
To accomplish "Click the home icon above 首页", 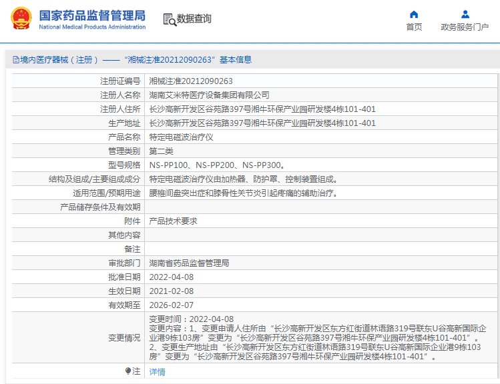I will click(x=414, y=14).
